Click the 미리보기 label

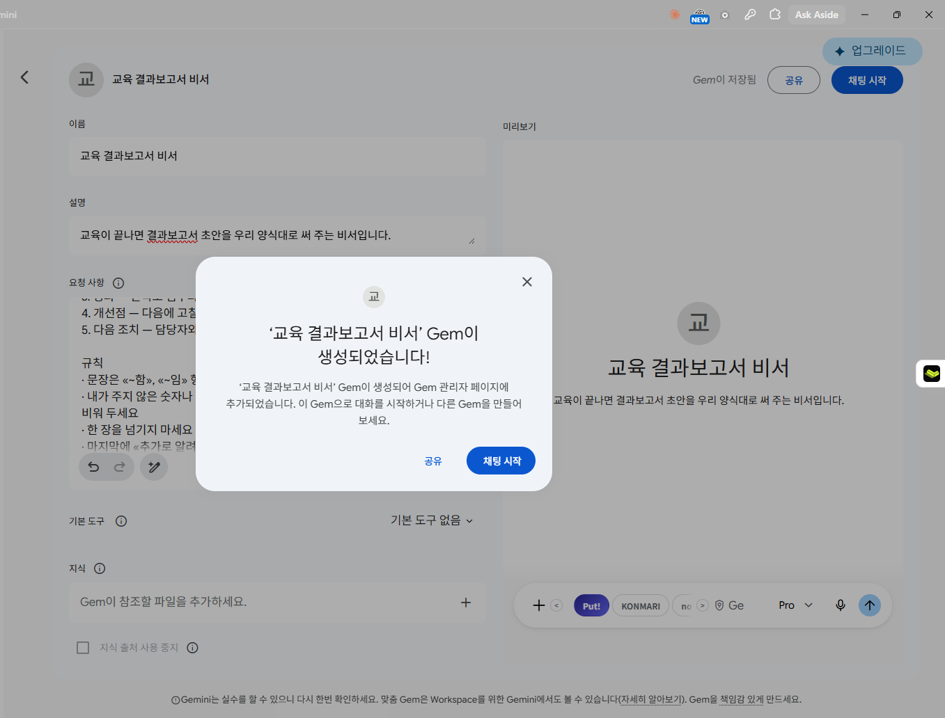(520, 127)
